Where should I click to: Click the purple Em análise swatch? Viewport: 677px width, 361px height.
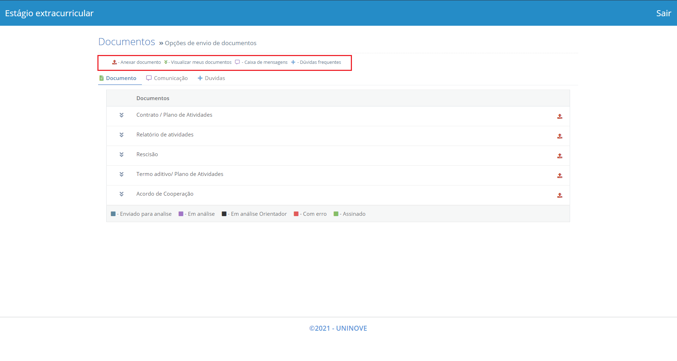pyautogui.click(x=181, y=214)
